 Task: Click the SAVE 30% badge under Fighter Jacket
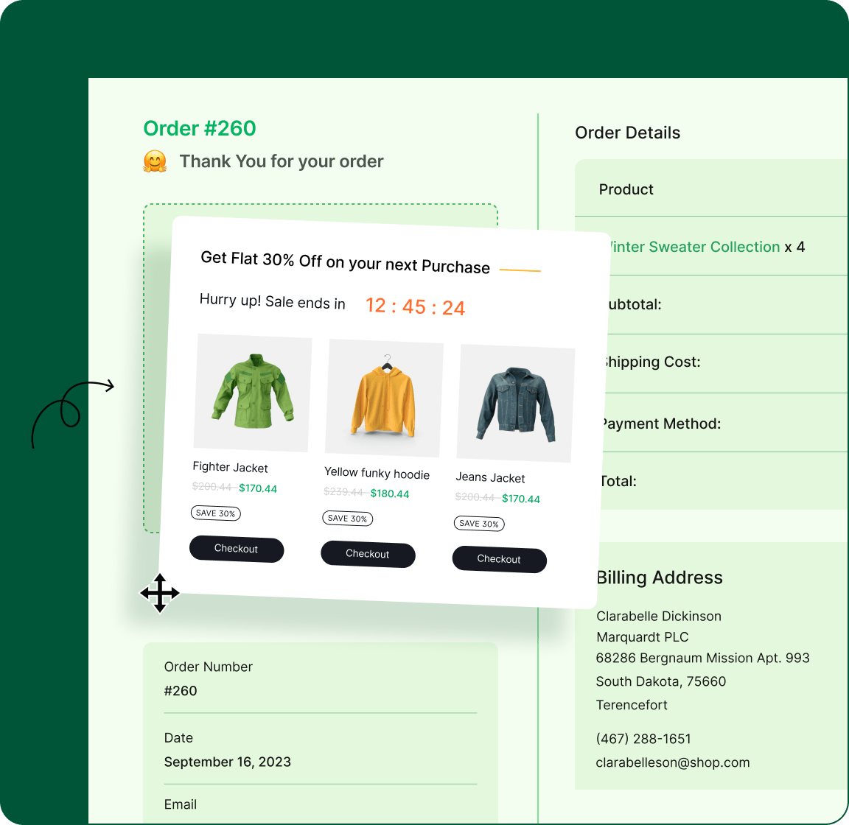(x=215, y=513)
